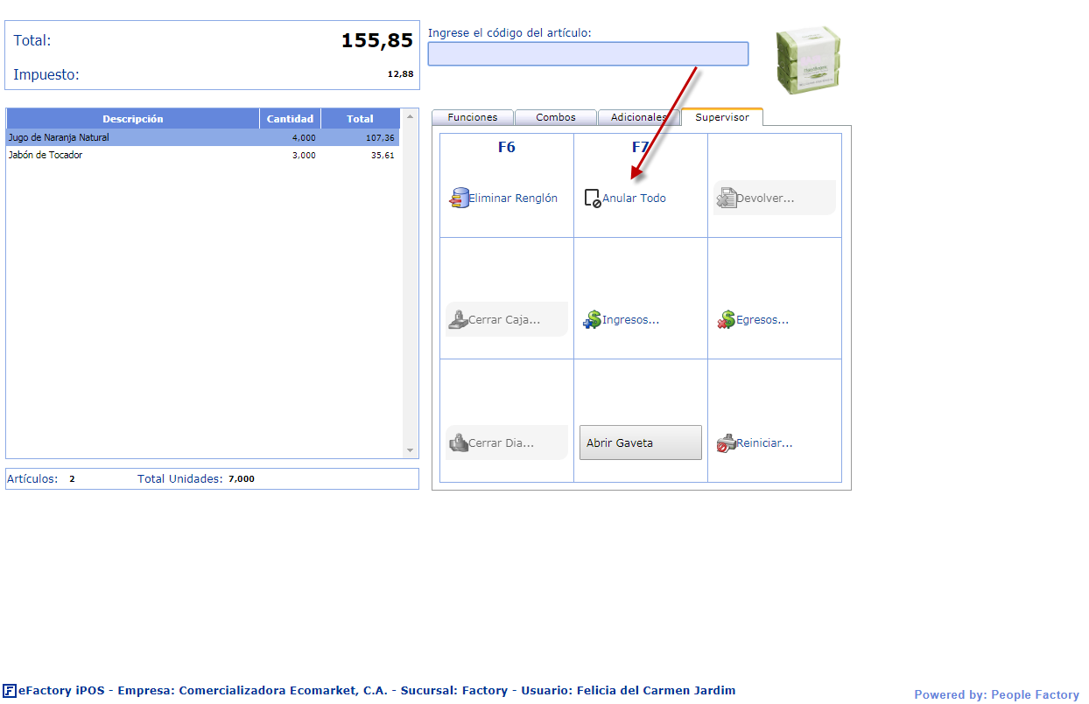1089x704 pixels.
Task: Click the F6 shortcut label
Action: pyautogui.click(x=507, y=147)
